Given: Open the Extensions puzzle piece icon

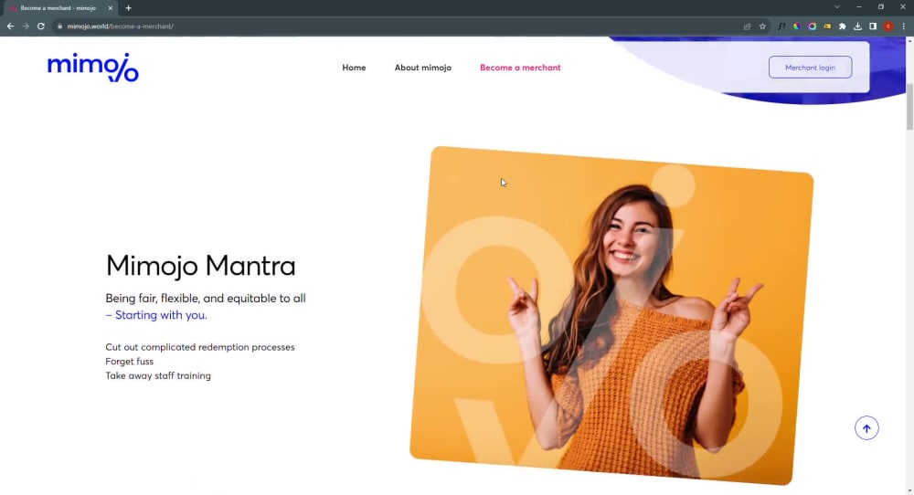Looking at the screenshot, I should click(x=843, y=26).
